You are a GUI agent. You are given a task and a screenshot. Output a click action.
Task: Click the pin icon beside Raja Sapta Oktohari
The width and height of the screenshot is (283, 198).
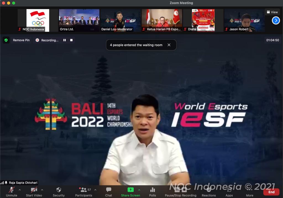6,183
